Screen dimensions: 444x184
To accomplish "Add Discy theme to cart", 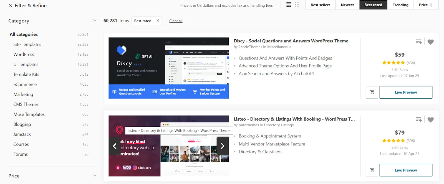I will [x=372, y=92].
